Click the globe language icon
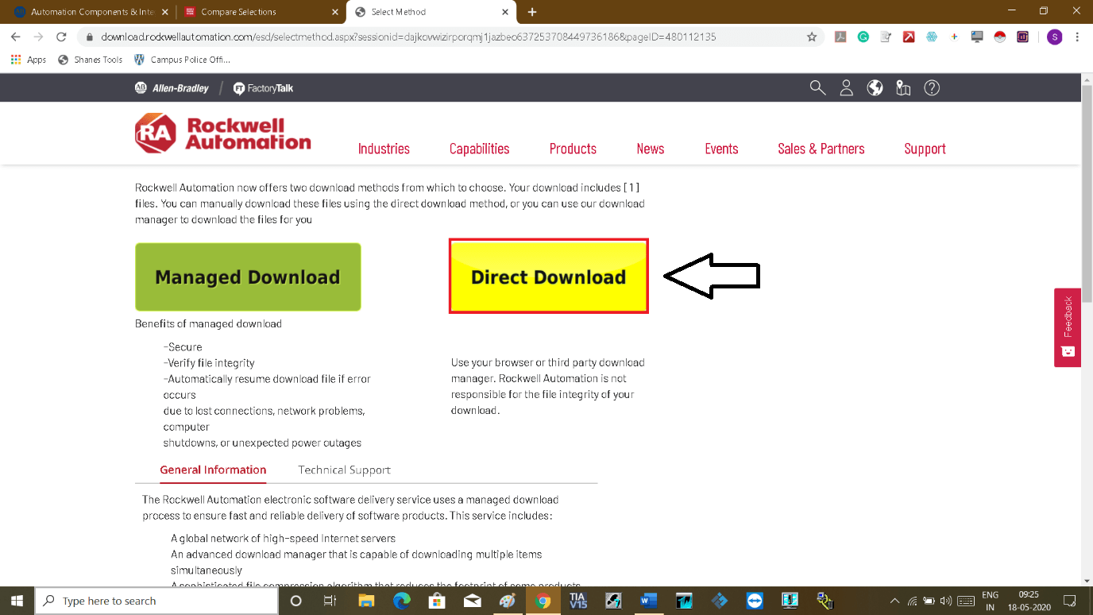The height and width of the screenshot is (615, 1093). [875, 87]
